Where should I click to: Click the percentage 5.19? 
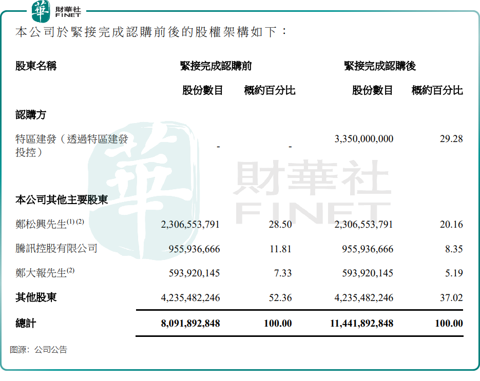pos(454,273)
